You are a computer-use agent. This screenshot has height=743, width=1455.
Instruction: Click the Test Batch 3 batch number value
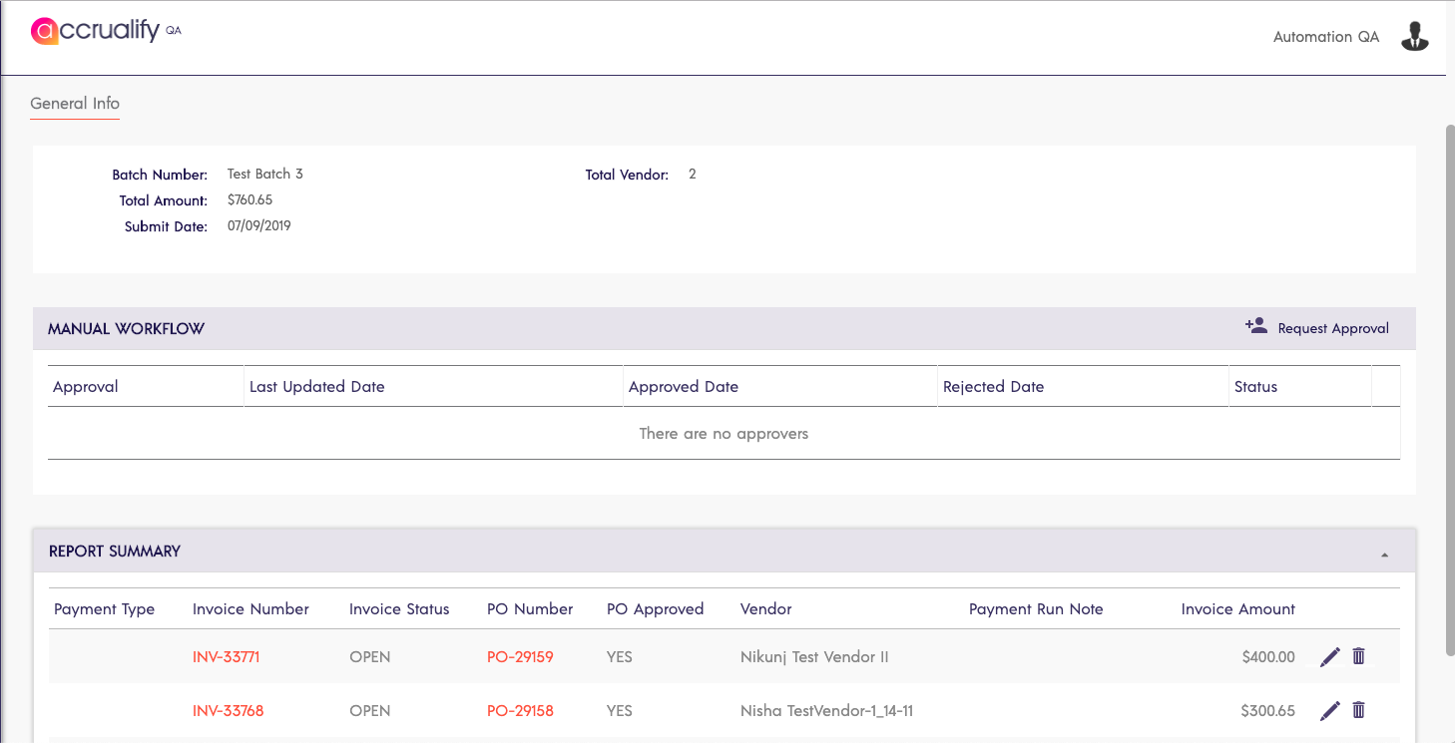(x=265, y=174)
